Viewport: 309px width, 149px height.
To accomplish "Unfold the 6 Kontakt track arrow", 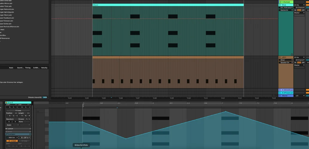I will pyautogui.click(x=280, y=2).
